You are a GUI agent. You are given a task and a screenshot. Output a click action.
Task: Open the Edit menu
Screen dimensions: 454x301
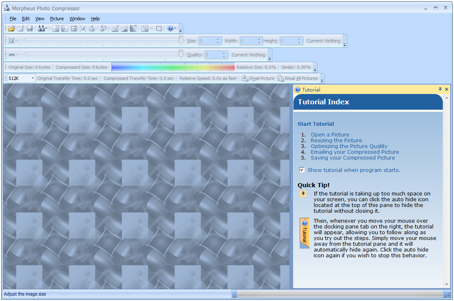[x=26, y=19]
